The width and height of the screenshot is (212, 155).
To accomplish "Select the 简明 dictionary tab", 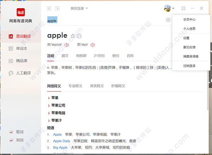I will click(x=51, y=56).
